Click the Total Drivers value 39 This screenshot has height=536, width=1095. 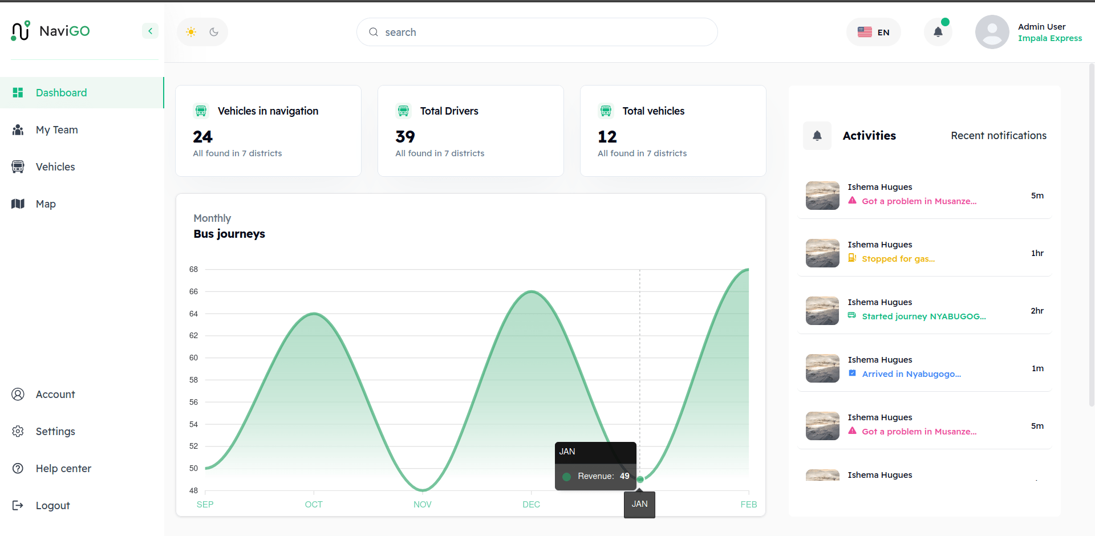coord(405,137)
